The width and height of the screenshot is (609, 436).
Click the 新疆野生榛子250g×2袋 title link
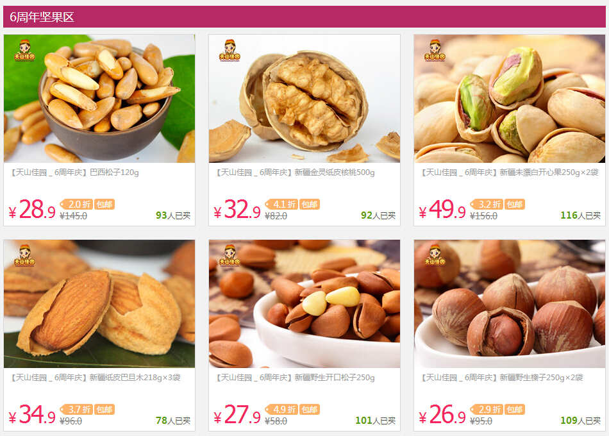pos(501,378)
